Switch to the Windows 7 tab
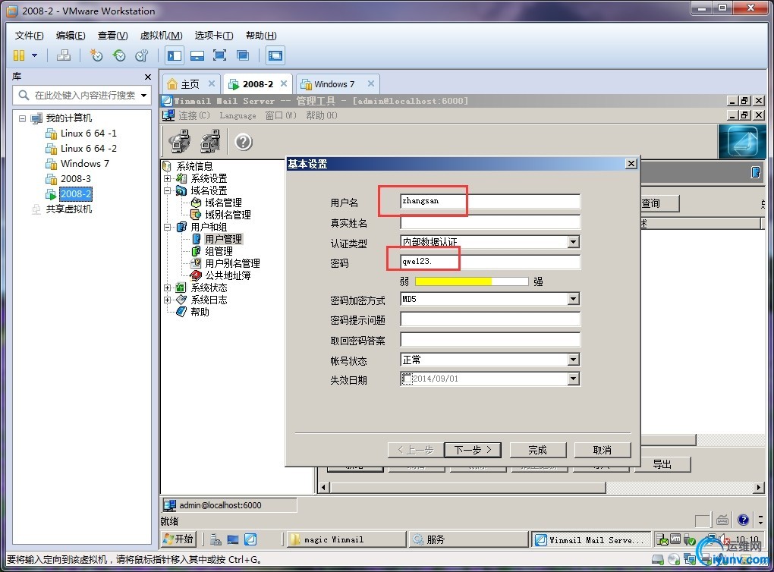This screenshot has height=572, width=774. pos(334,84)
